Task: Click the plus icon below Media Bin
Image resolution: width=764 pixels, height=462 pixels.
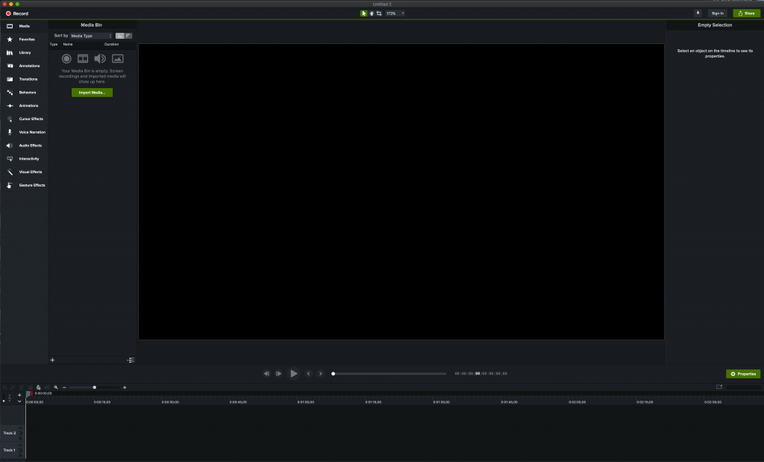Action: pyautogui.click(x=52, y=360)
